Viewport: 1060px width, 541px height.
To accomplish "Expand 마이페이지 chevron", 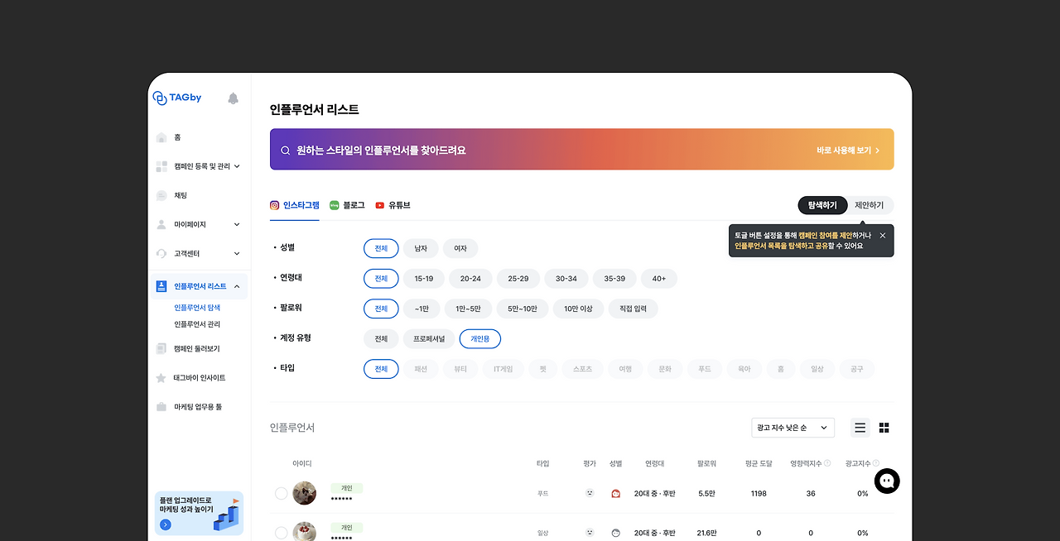I will tap(237, 224).
